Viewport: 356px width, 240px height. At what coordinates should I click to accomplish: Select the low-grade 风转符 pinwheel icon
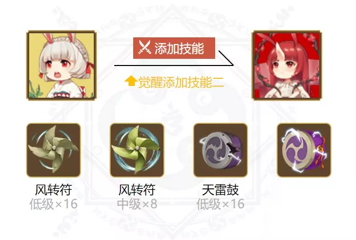[x=54, y=150]
